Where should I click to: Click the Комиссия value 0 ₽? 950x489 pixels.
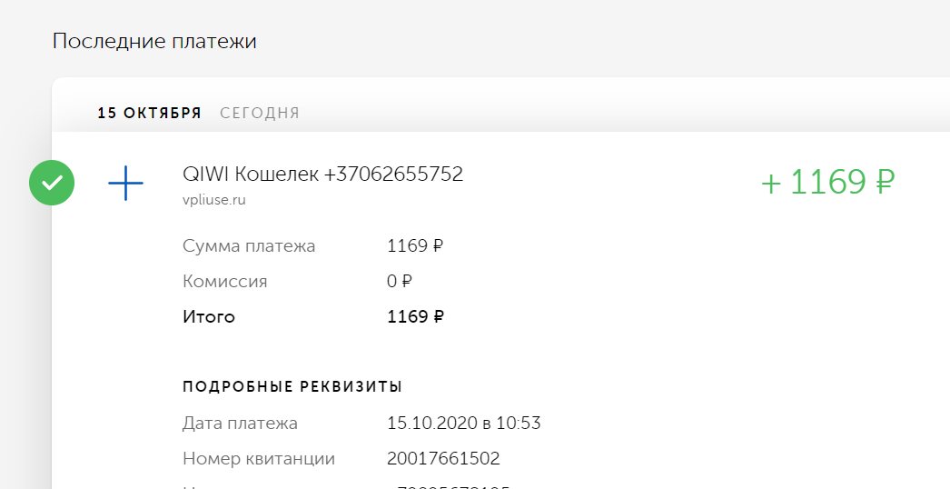point(400,282)
